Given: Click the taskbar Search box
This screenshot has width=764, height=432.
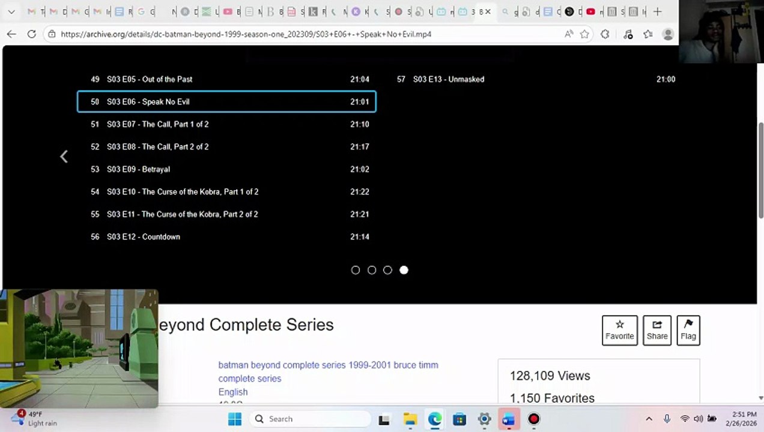Looking at the screenshot, I should pyautogui.click(x=310, y=419).
